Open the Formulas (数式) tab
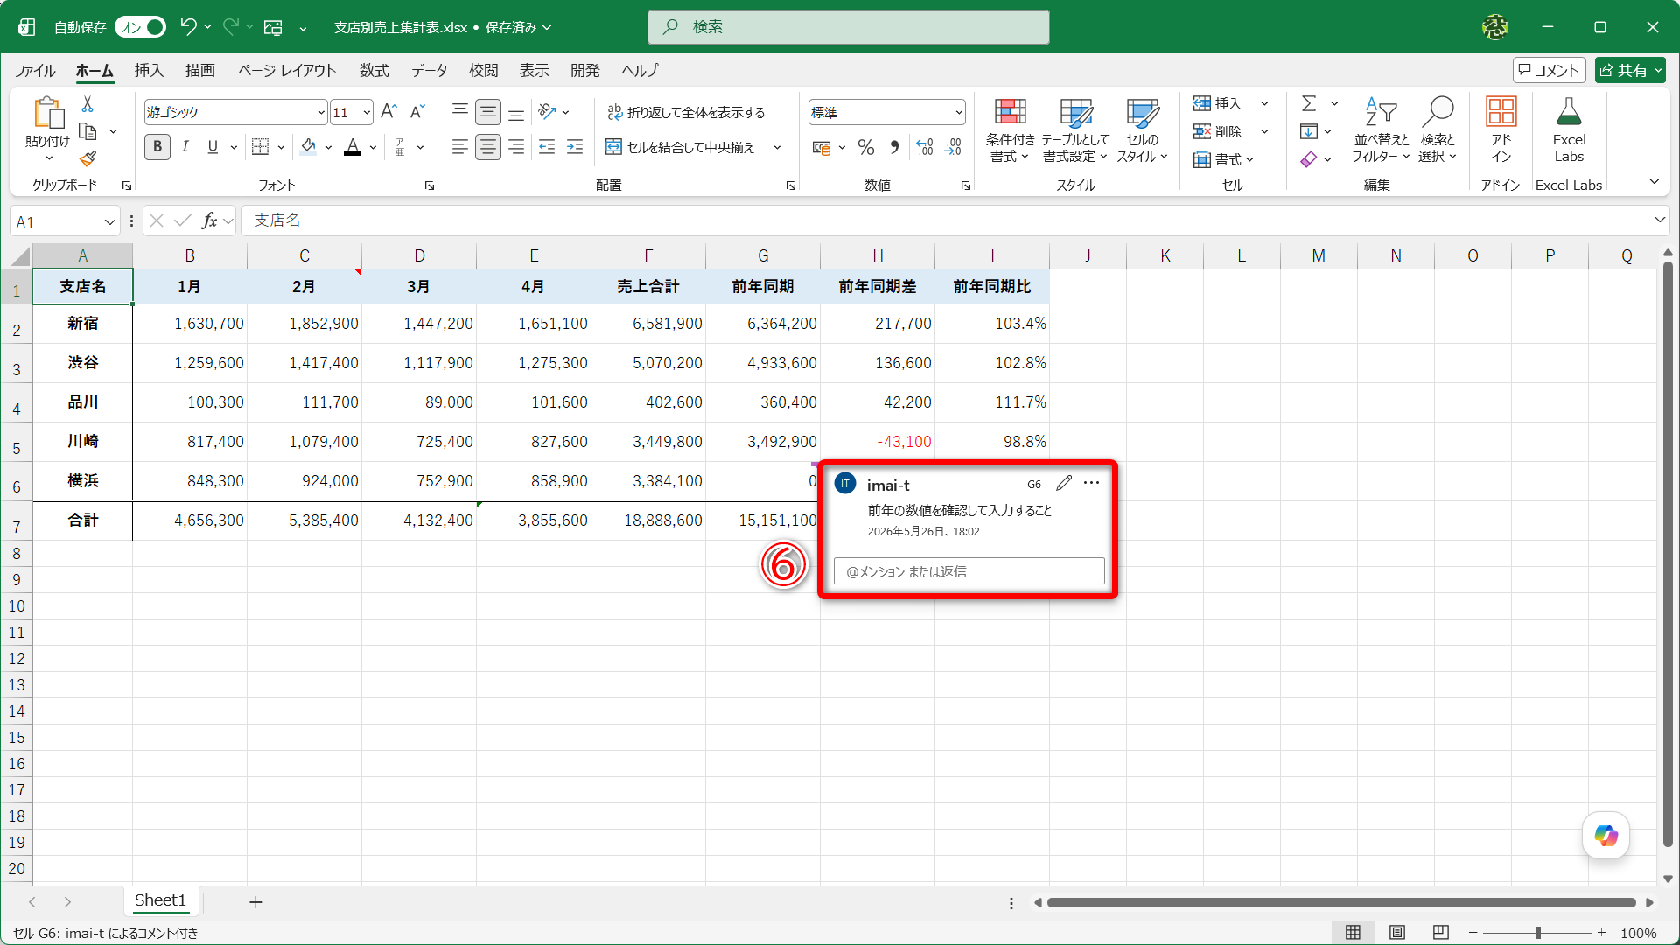The image size is (1680, 945). (x=374, y=70)
